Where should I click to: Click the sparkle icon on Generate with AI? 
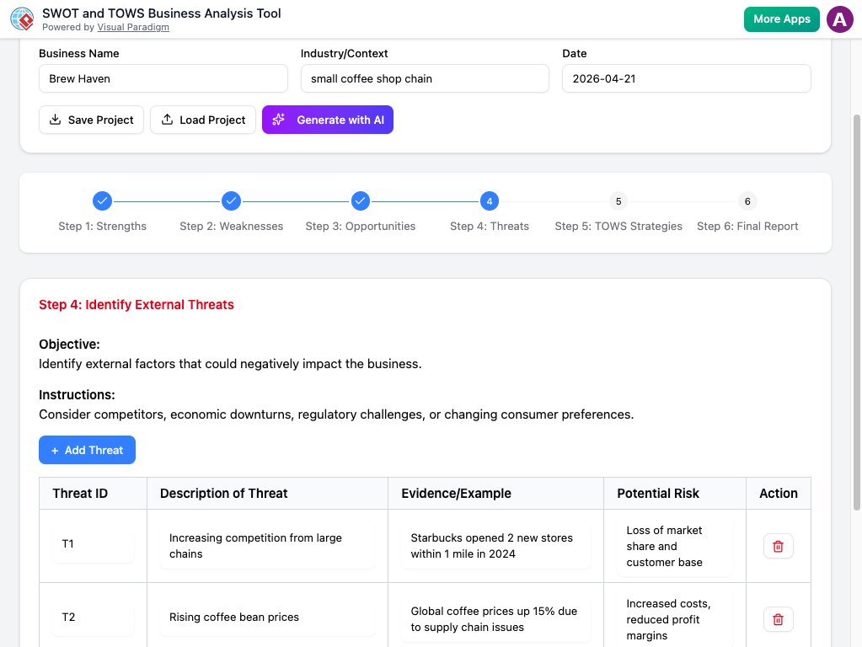pos(278,120)
